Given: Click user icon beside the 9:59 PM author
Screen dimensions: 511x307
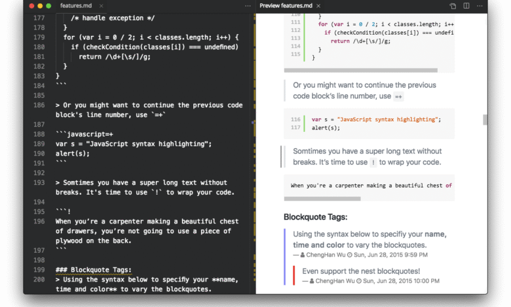Looking at the screenshot, I should point(303,255).
